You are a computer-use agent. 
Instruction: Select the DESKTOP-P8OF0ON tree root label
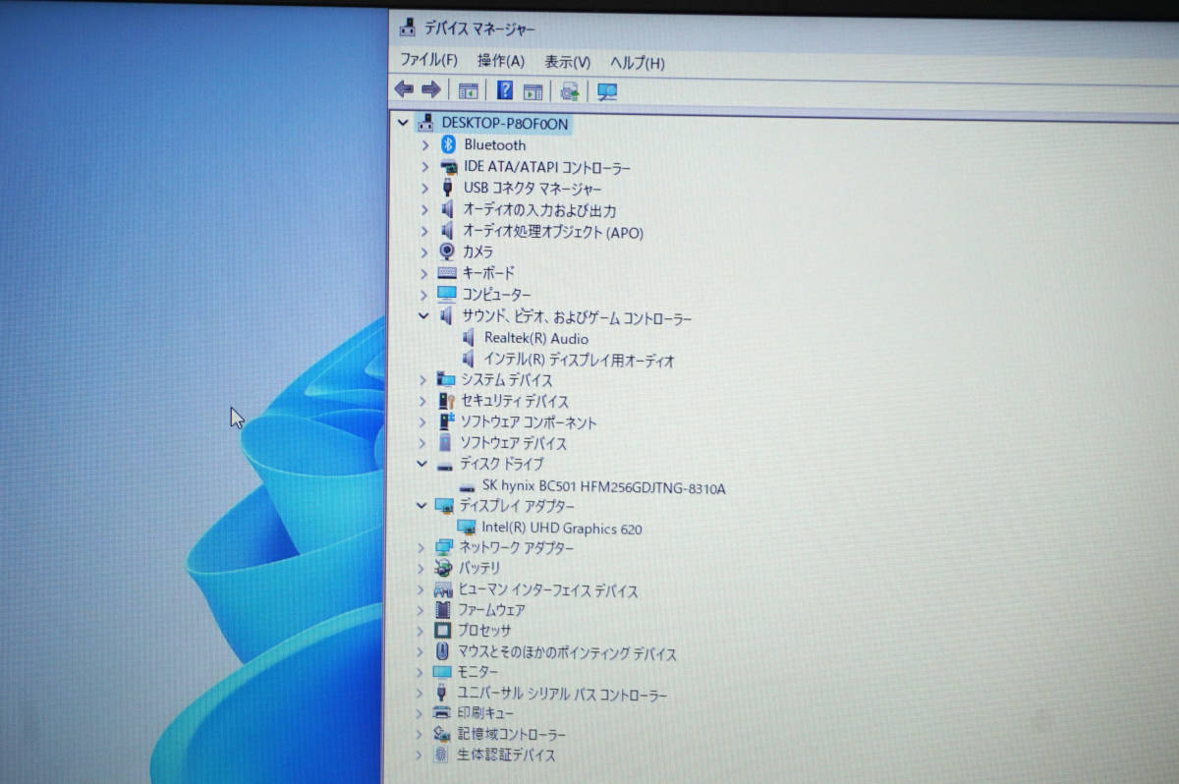(x=505, y=124)
